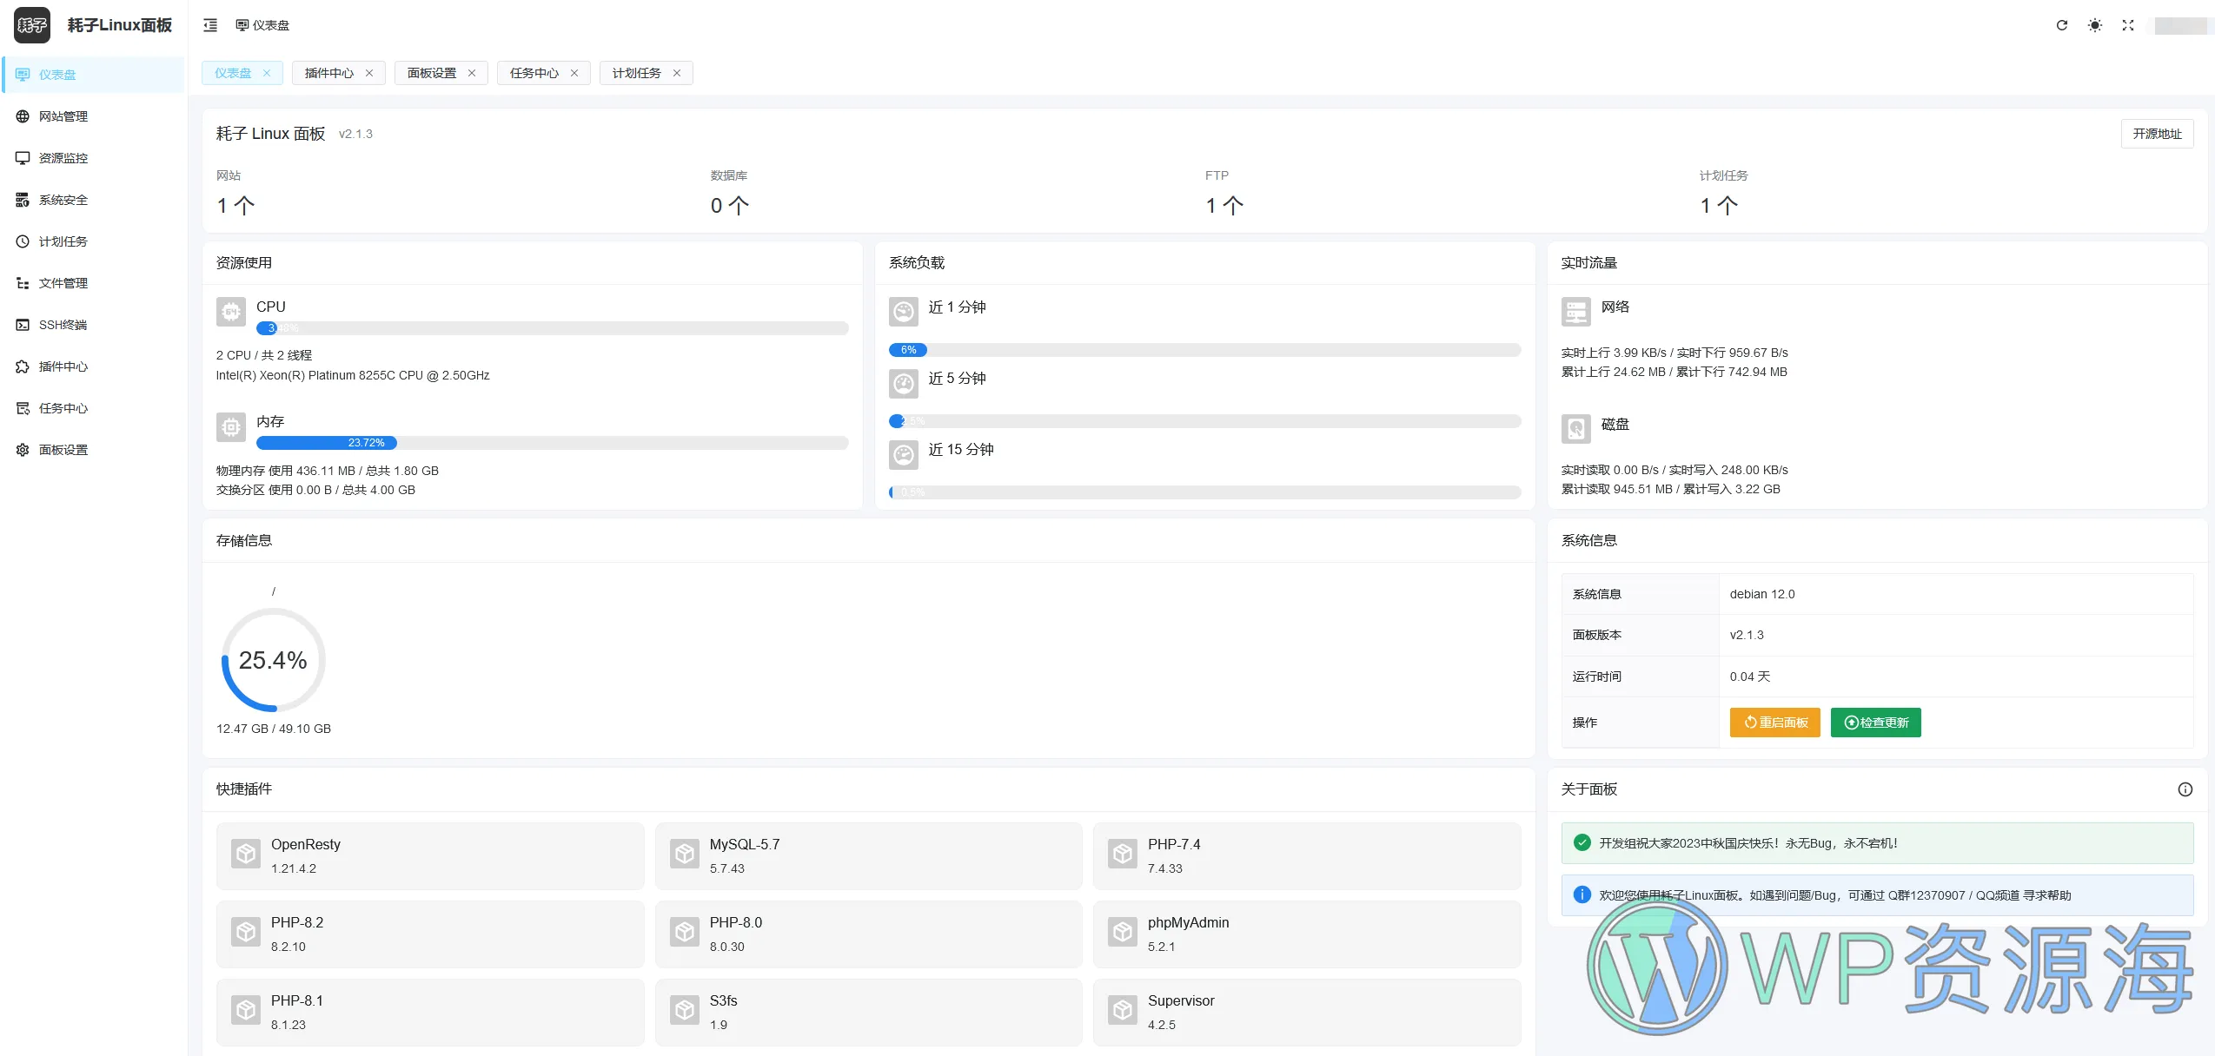Toggle light/dark theme sun icon
This screenshot has height=1056, width=2215.
pos(2095,25)
